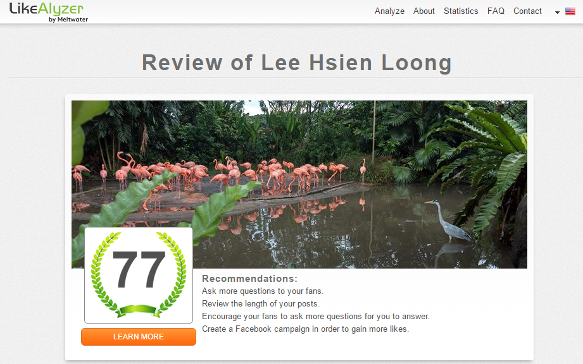Click the flamingo cover photo

point(299,185)
